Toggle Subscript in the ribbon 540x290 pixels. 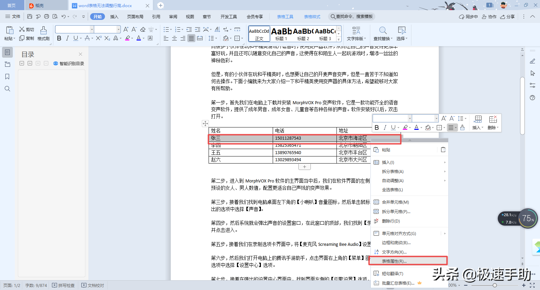[x=107, y=38]
